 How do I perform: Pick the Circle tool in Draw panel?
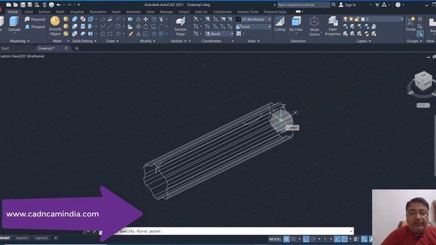pos(118,27)
